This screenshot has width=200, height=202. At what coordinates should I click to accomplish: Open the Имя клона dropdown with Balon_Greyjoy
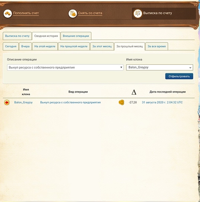[160, 67]
